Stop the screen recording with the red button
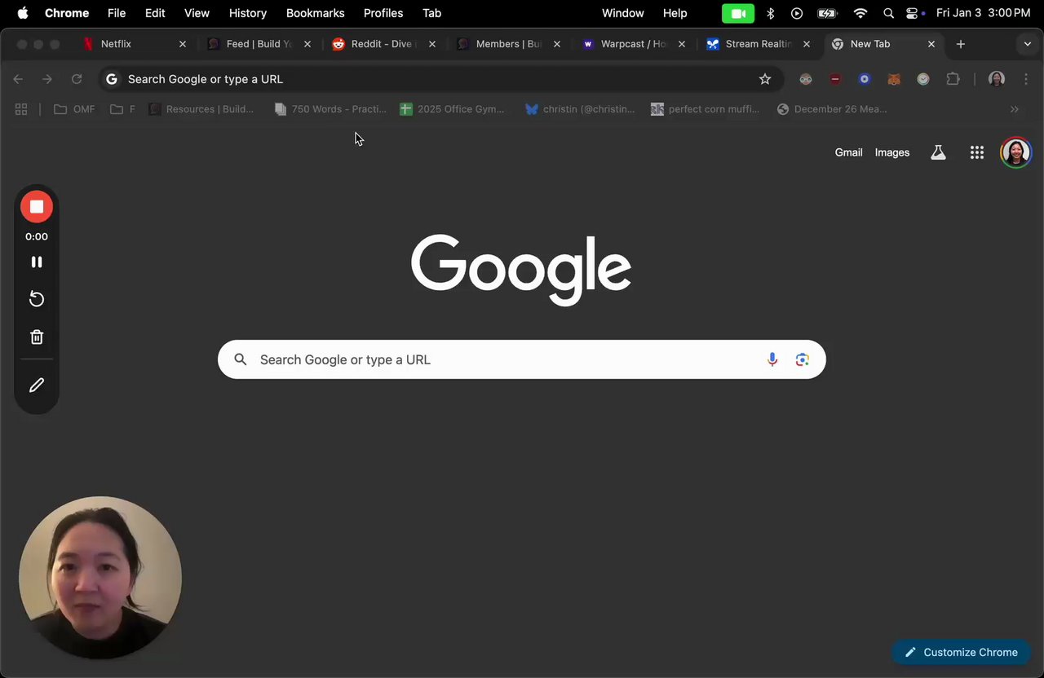 click(37, 207)
